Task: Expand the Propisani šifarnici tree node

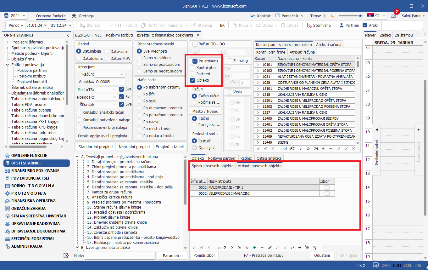Action: click(8, 42)
